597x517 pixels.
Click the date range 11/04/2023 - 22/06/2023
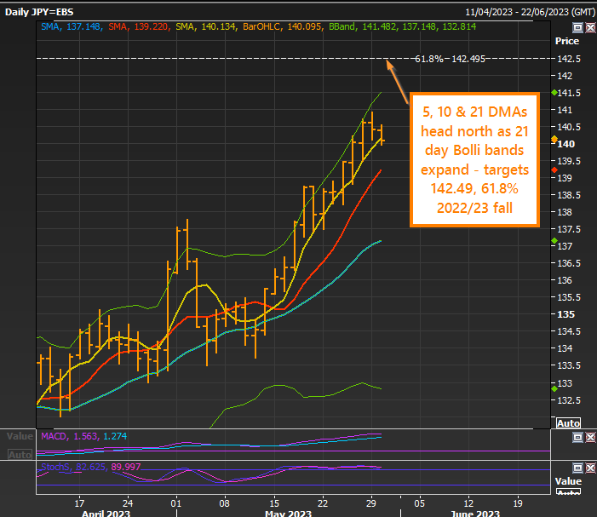[530, 12]
